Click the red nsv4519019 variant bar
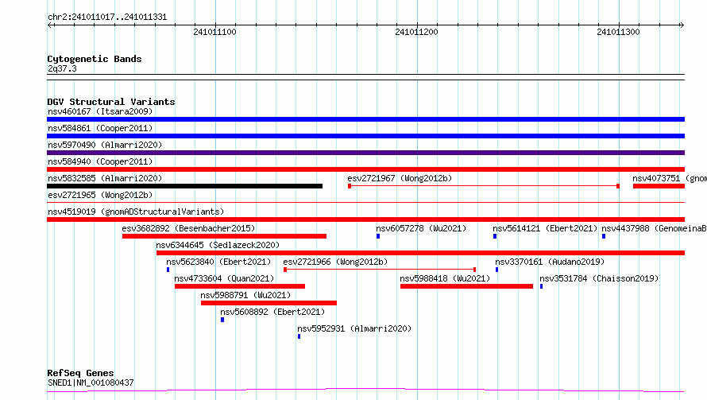 365,219
